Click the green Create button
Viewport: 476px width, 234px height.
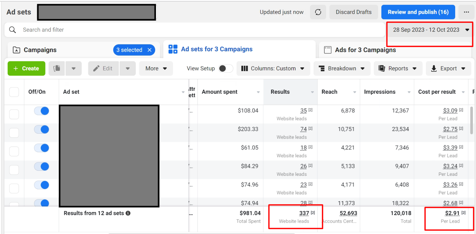26,68
